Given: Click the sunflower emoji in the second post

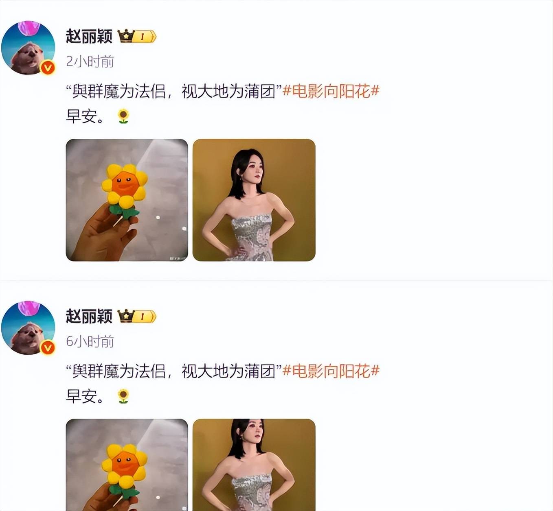Looking at the screenshot, I should click(123, 396).
